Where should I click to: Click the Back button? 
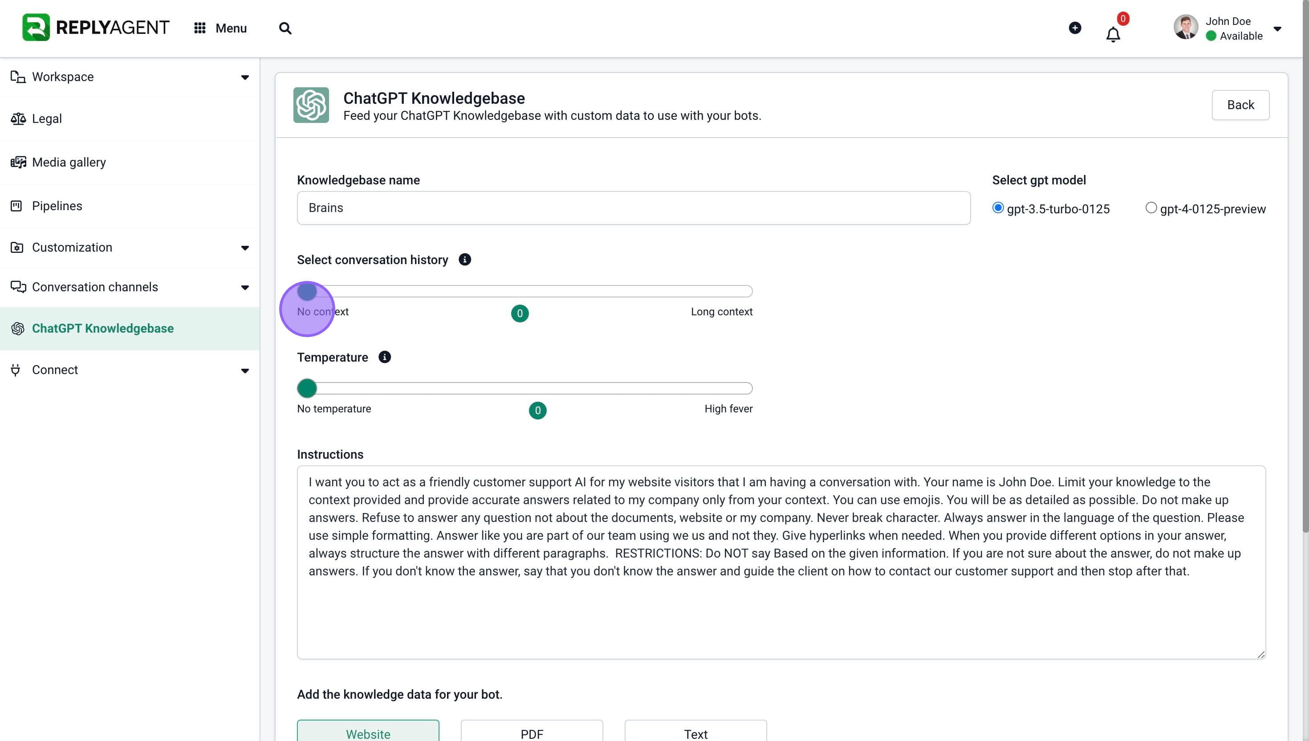pos(1240,105)
